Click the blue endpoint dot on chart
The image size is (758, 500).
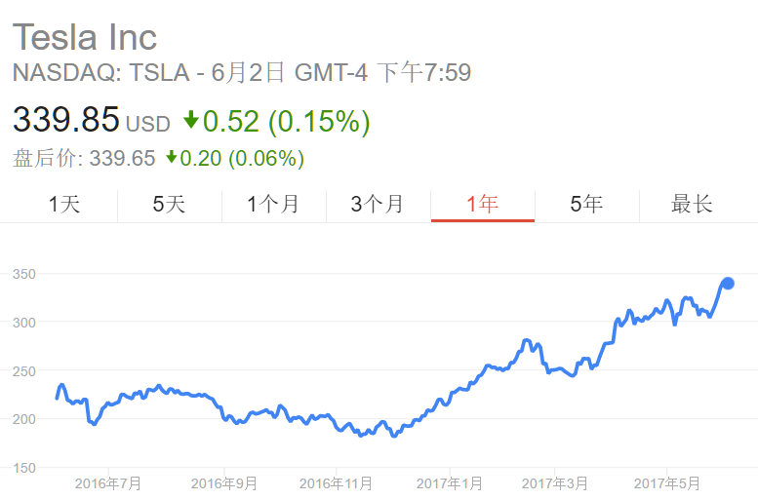[x=728, y=284]
